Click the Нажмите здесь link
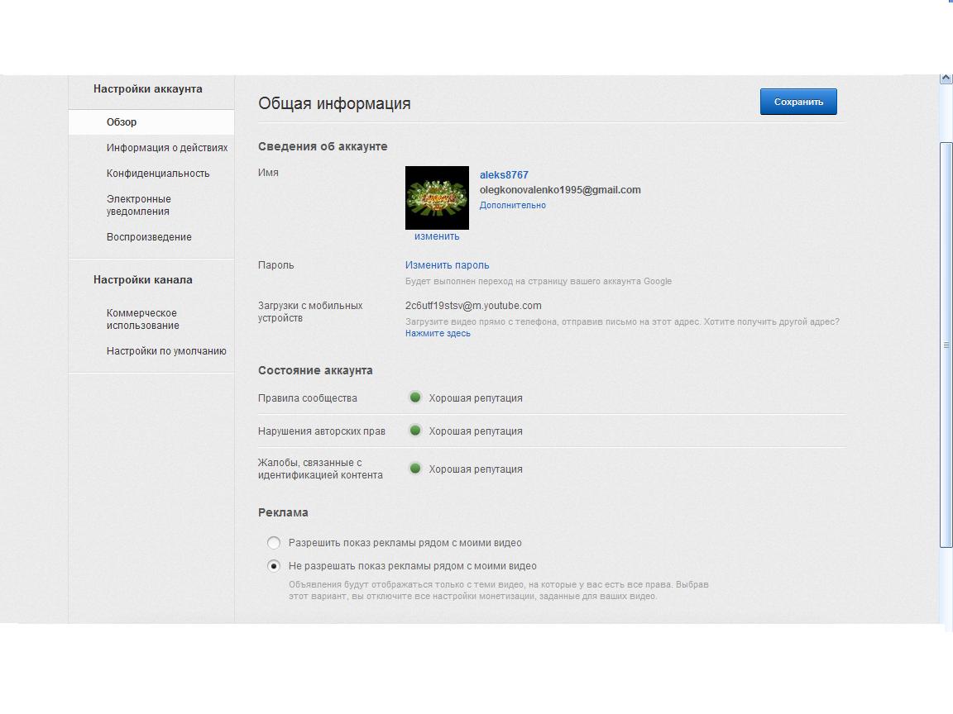The image size is (953, 714). coord(438,333)
